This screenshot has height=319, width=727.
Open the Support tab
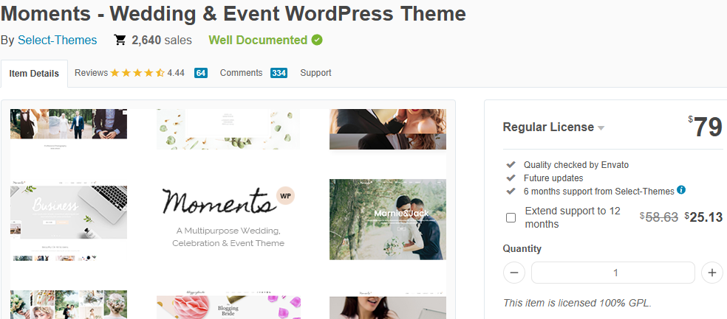coord(315,73)
